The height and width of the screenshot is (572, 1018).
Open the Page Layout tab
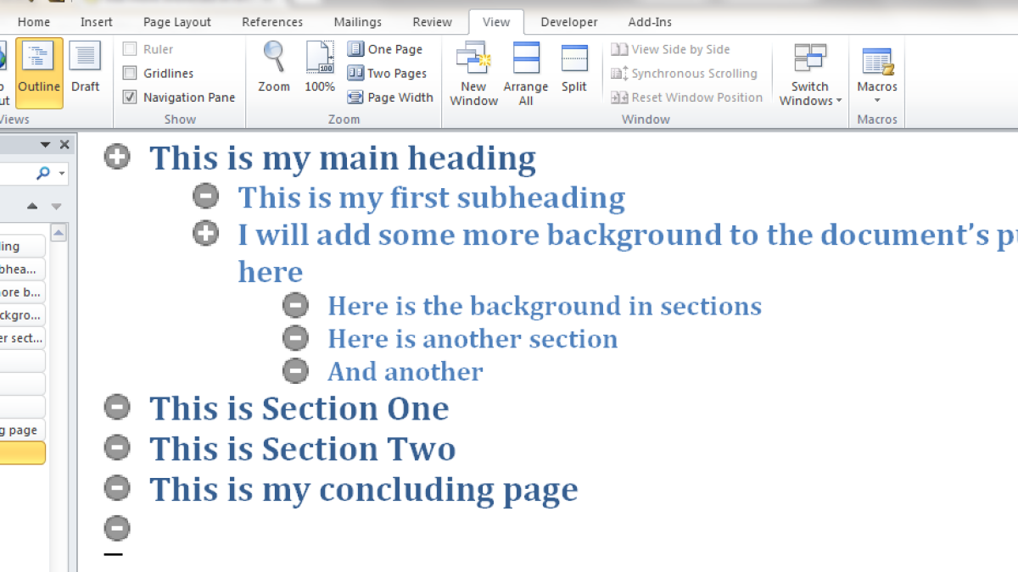click(x=177, y=22)
